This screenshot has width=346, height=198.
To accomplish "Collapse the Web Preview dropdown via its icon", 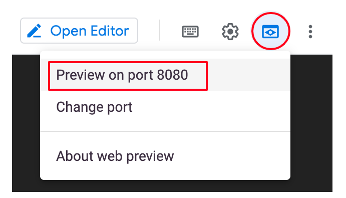I will (270, 32).
